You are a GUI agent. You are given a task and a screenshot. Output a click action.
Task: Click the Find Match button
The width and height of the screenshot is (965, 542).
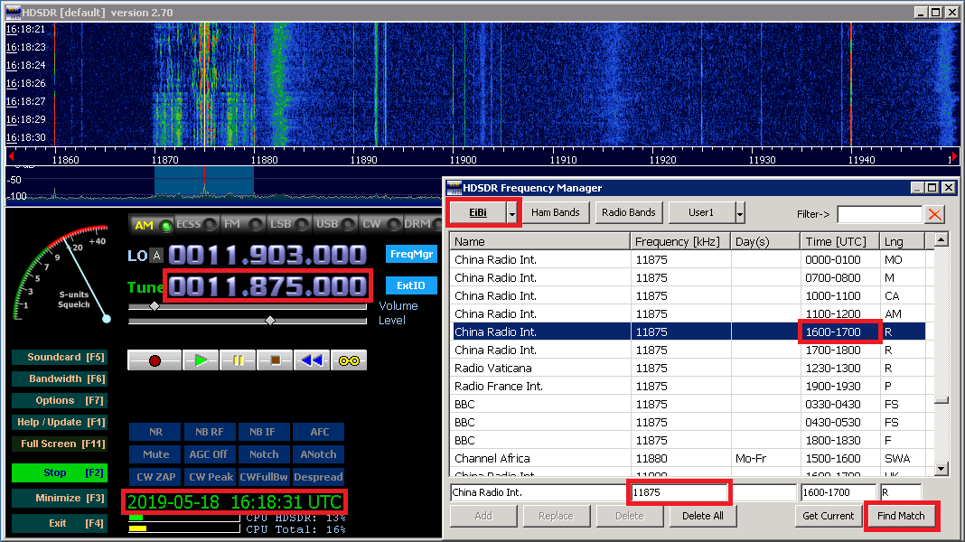coord(901,516)
